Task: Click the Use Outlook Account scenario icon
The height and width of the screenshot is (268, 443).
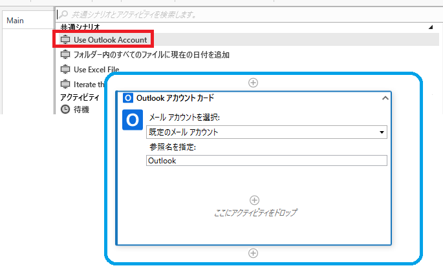Action: pyautogui.click(x=65, y=39)
